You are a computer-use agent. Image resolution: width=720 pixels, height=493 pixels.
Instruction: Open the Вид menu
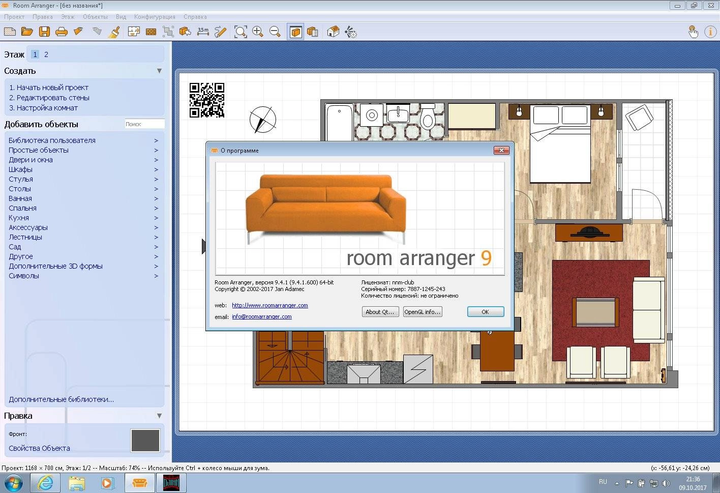[x=121, y=17]
